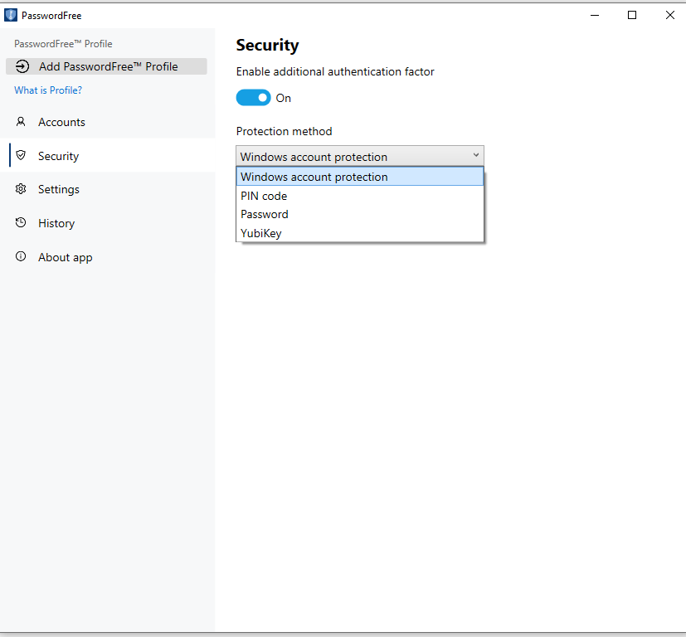Maximize the PasswordFree window

[632, 15]
